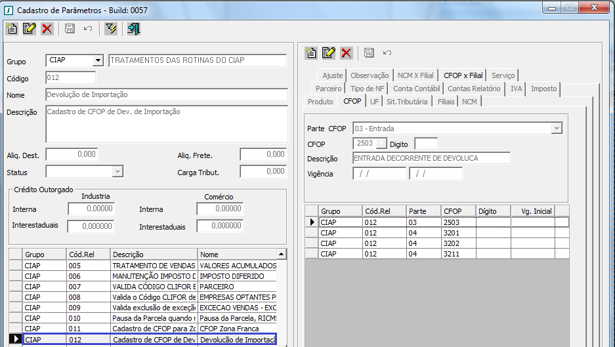Image resolution: width=615 pixels, height=347 pixels.
Task: Open the Conta Contábil tab
Action: pyautogui.click(x=417, y=89)
